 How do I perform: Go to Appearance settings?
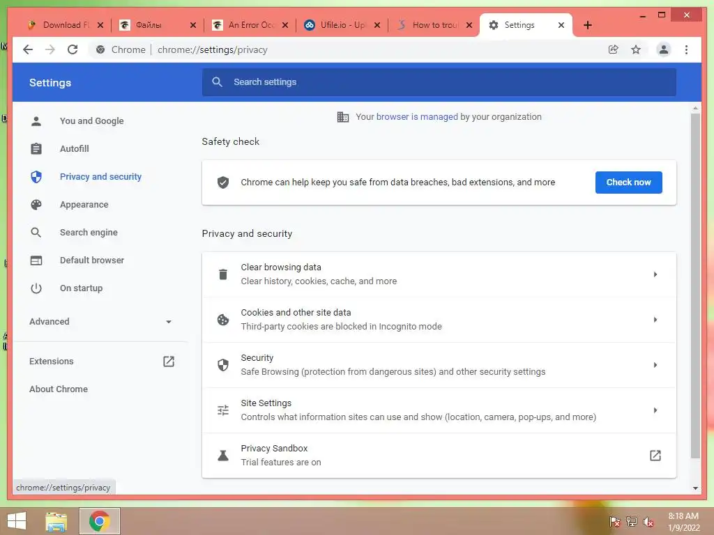click(x=84, y=205)
